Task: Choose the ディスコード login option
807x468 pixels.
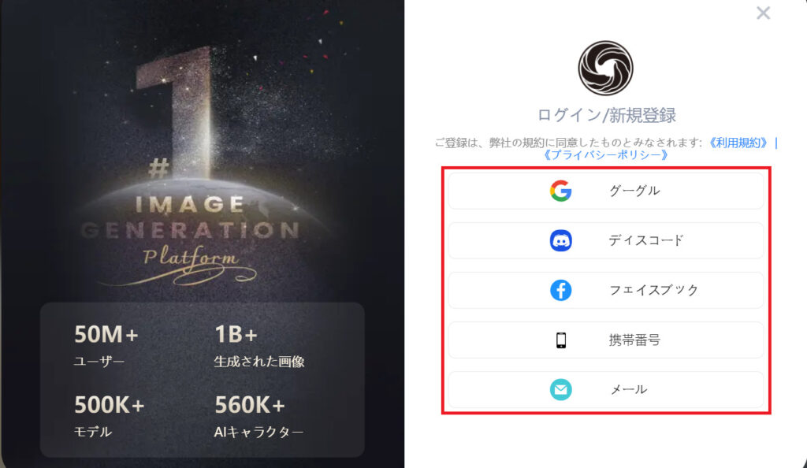Action: [606, 240]
